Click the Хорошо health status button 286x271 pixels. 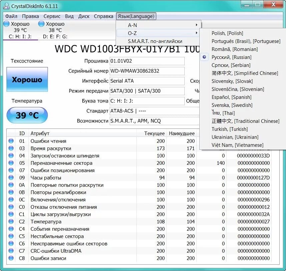coord(27,80)
